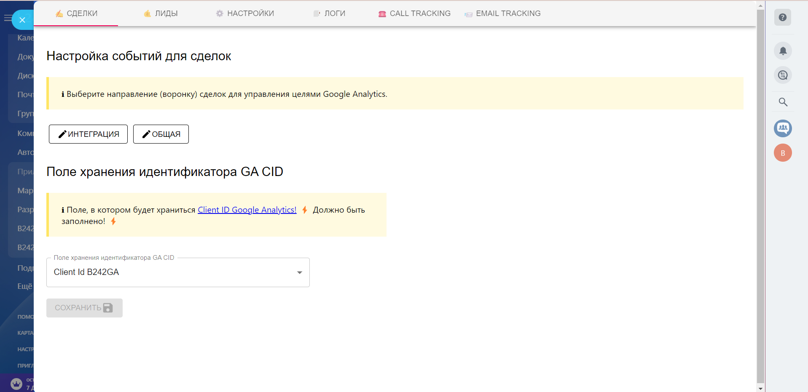This screenshot has width=808, height=392.
Task: Select the EMAIL TRACKING tab
Action: pyautogui.click(x=502, y=13)
